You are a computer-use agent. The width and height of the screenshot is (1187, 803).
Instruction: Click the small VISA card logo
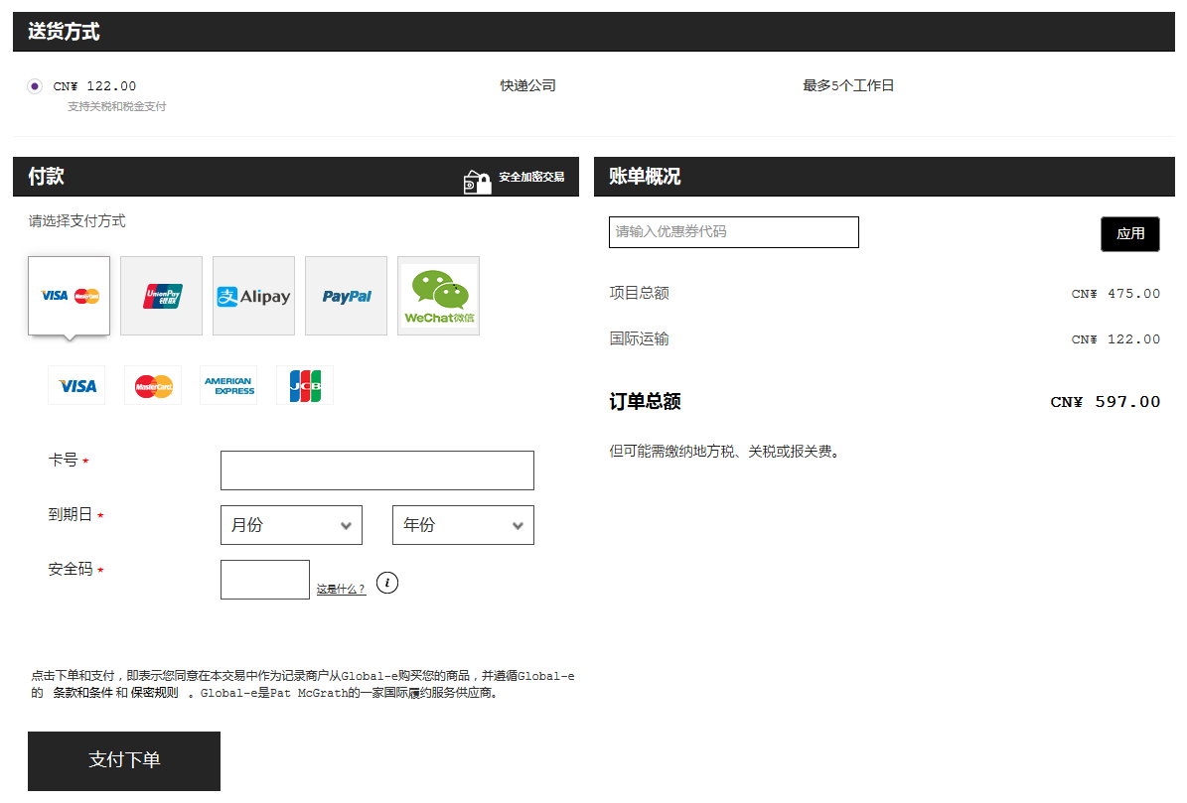76,385
